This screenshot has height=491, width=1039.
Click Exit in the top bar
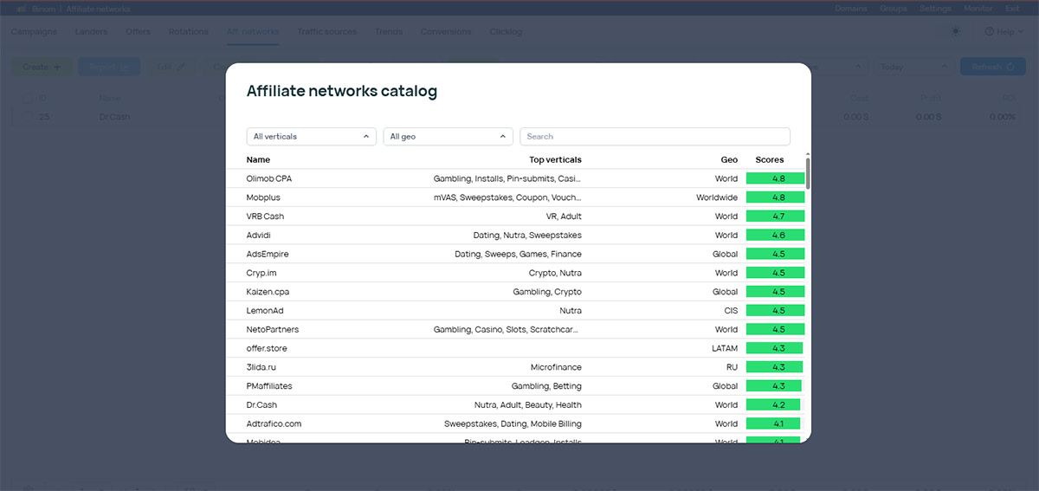1012,9
